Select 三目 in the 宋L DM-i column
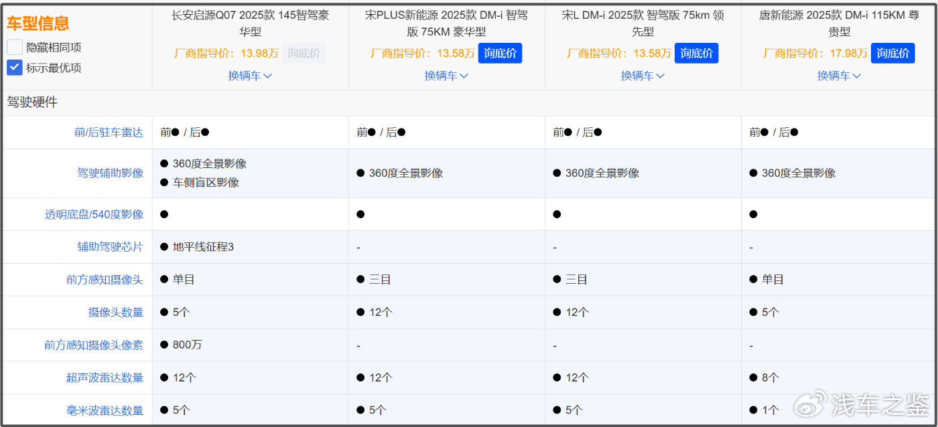Screen dimensions: 938x427 coord(576,280)
